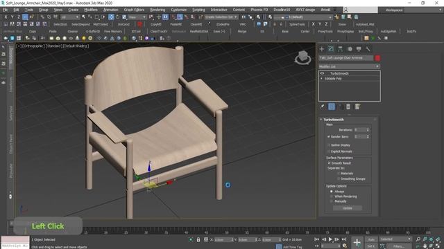The image size is (444, 249).
Task: Open the selection filter All dropdown
Action: pos(70,17)
